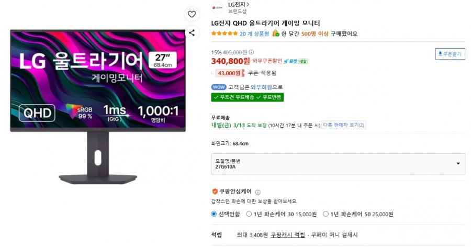Screen dimensions: 471x247
Task: Click the 와우회원 link
Action: click(x=262, y=87)
